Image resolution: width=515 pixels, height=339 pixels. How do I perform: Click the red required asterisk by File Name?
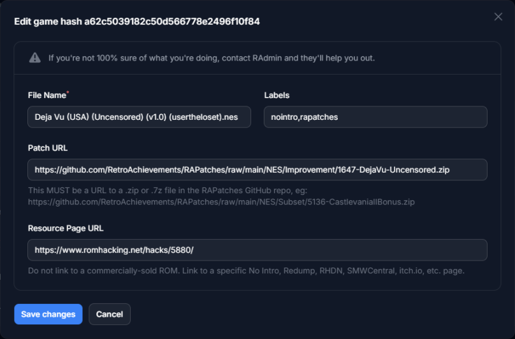coord(68,94)
